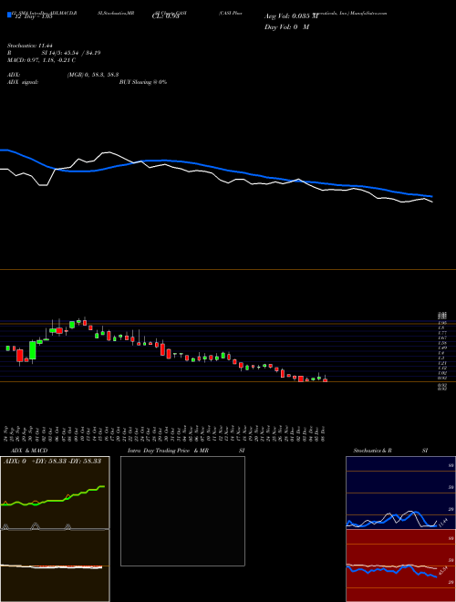Select the 11.44 label on the stochastics chart
Screen dimensions: 456x602
click(x=442, y=522)
